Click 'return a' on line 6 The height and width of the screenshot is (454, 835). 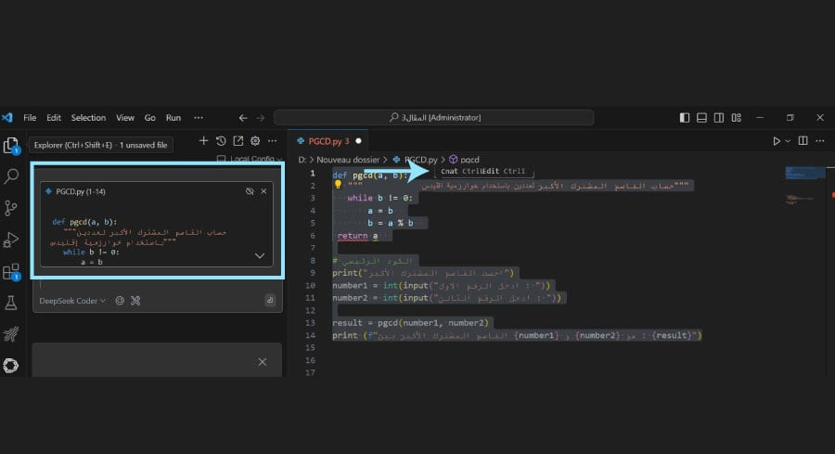coord(357,236)
